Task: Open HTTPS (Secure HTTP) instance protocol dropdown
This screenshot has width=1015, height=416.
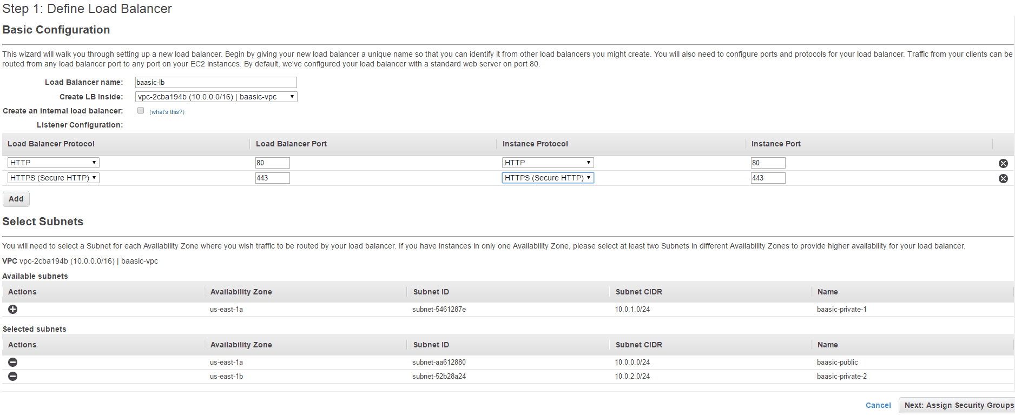Action: [x=548, y=178]
